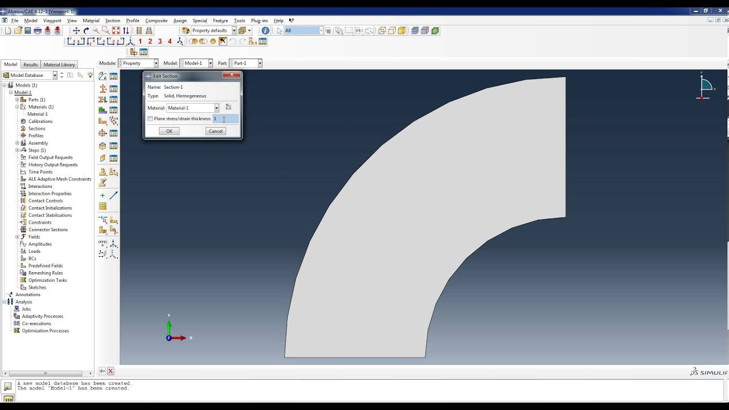Select Material-1 in the model tree
The width and height of the screenshot is (729, 410).
[38, 114]
